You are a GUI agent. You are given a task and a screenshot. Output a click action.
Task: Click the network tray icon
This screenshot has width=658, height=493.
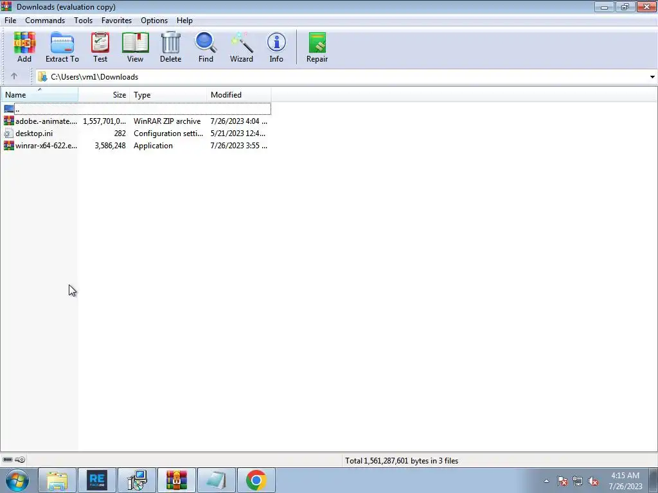pyautogui.click(x=578, y=481)
